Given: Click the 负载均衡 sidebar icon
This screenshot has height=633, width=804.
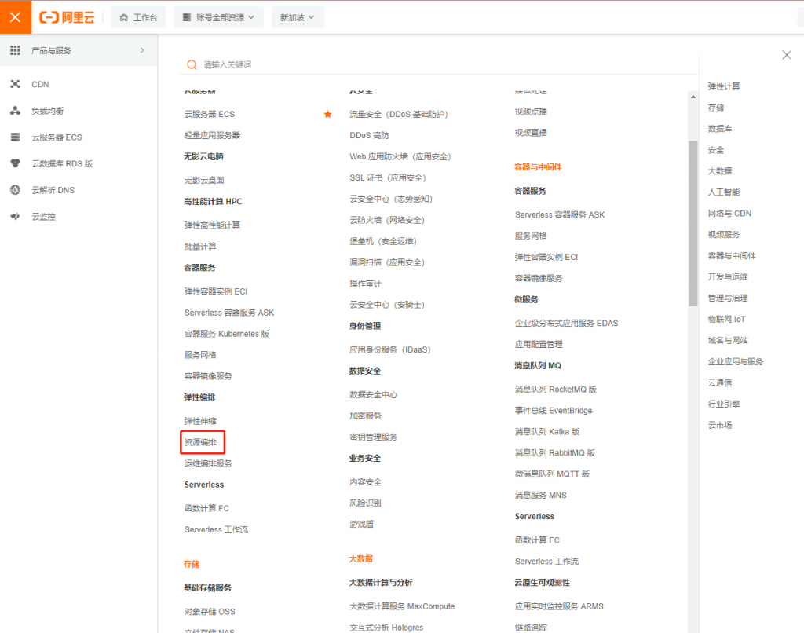Looking at the screenshot, I should click(x=16, y=111).
